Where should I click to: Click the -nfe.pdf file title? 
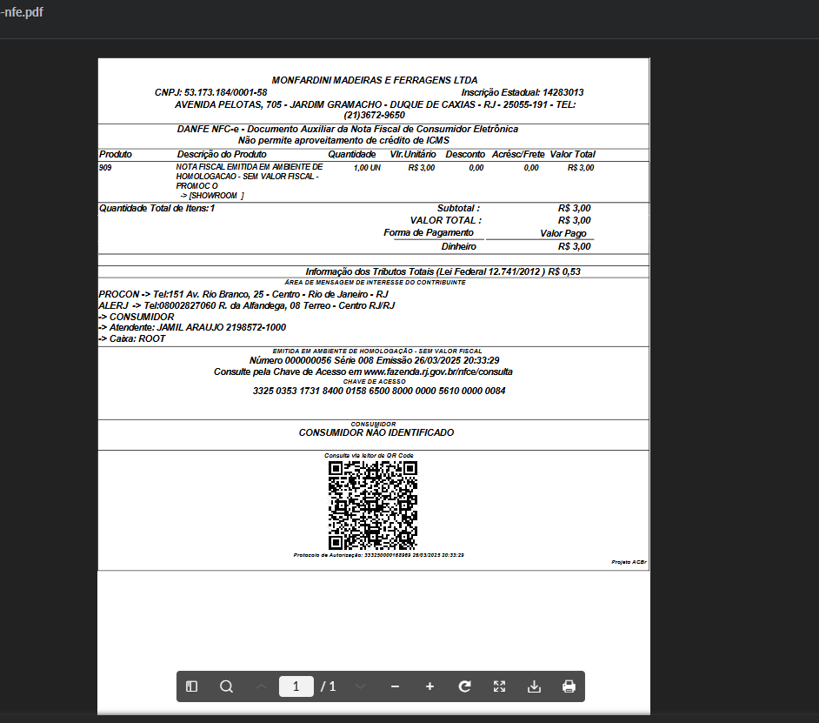[22, 12]
